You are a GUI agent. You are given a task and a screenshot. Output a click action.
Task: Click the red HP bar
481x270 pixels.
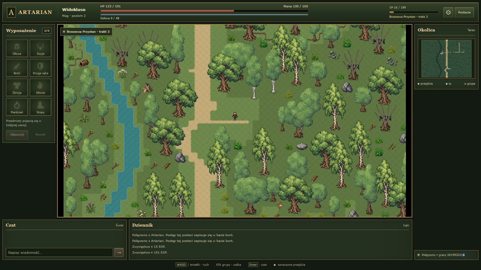point(204,11)
